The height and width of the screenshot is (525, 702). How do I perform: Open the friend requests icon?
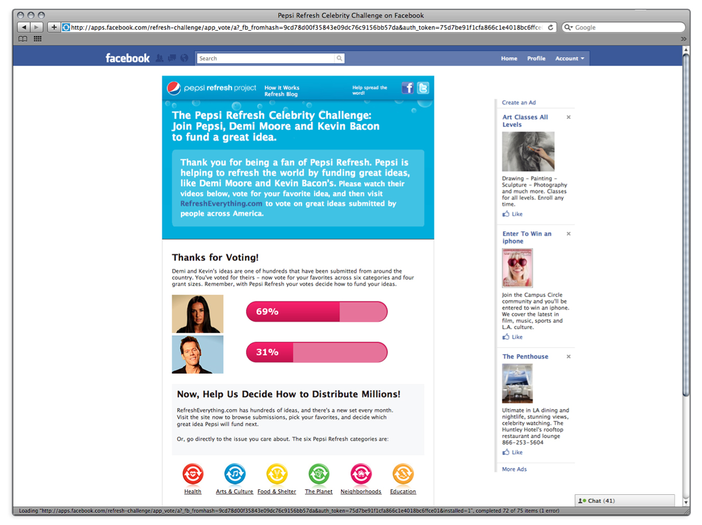159,58
